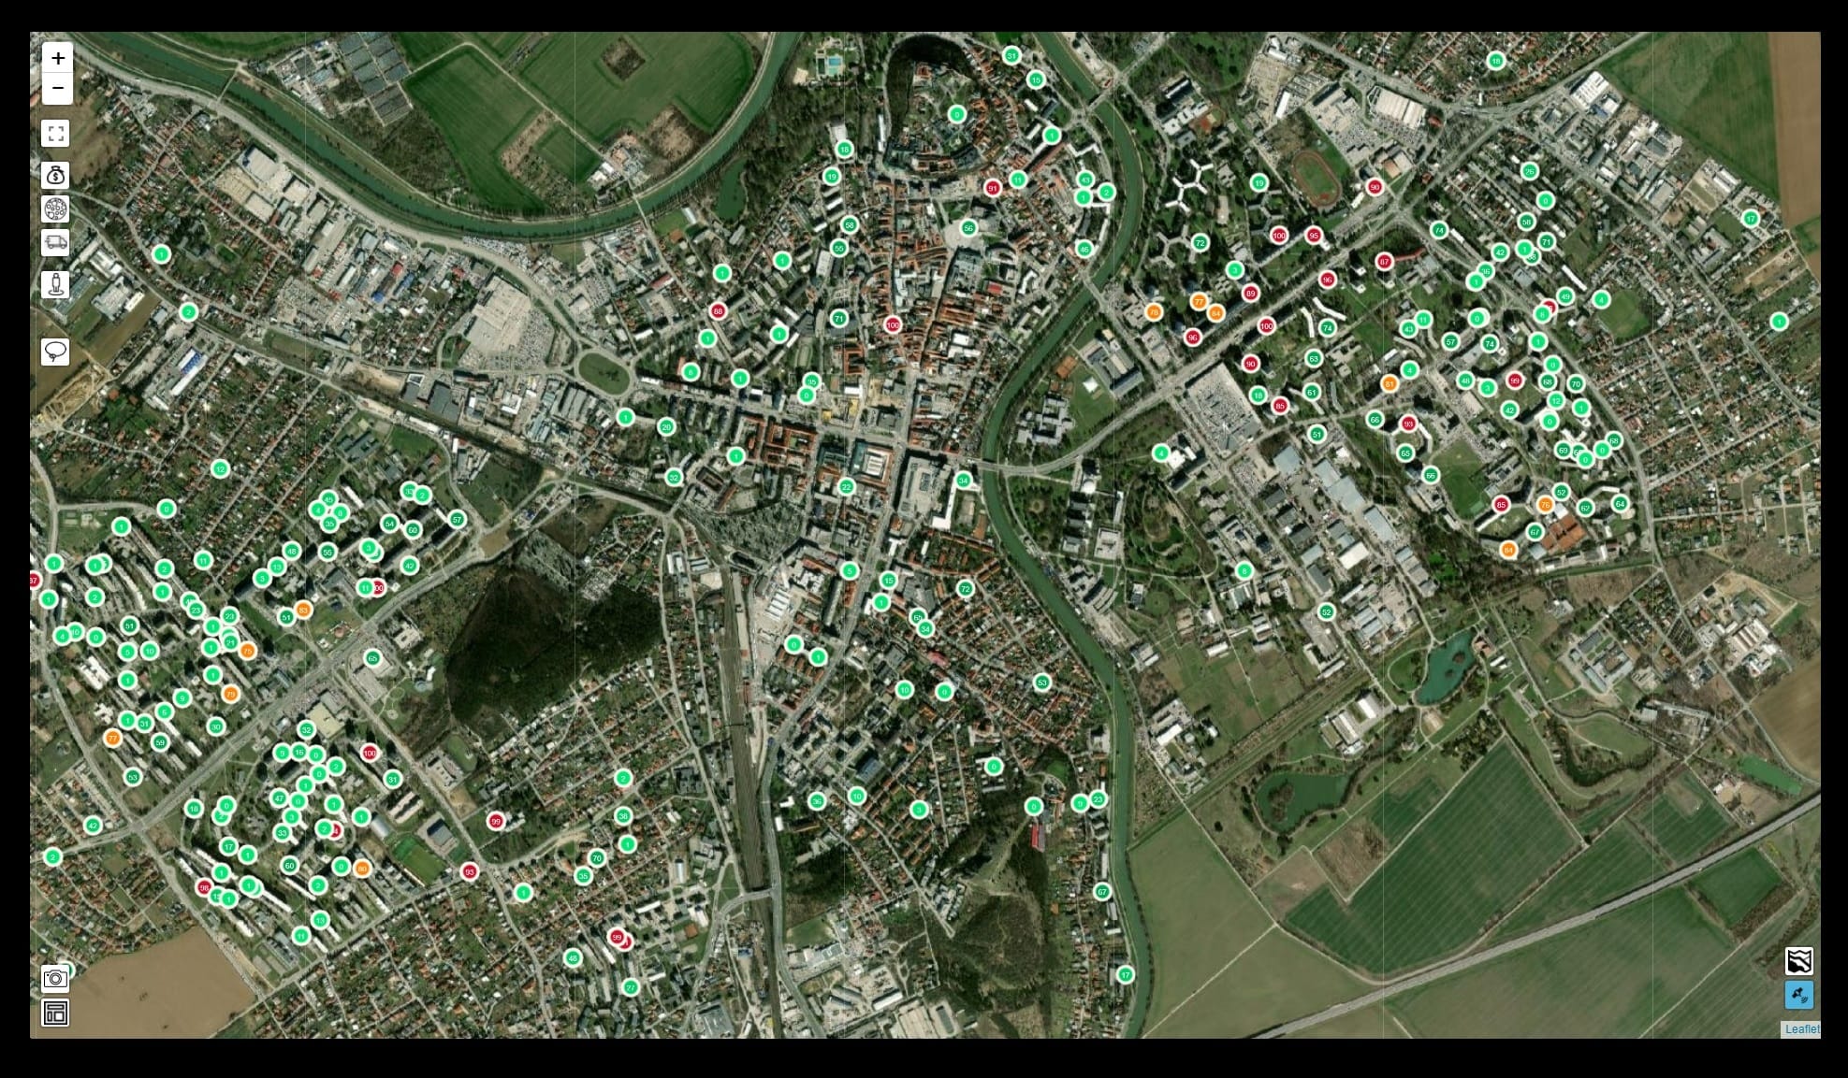Enter fullscreen map view
This screenshot has width=1848, height=1078.
[x=56, y=134]
